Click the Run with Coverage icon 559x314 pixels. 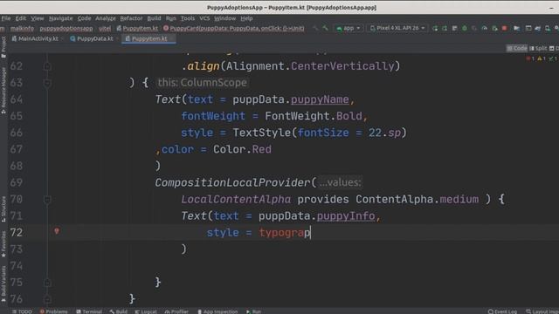[x=474, y=28]
